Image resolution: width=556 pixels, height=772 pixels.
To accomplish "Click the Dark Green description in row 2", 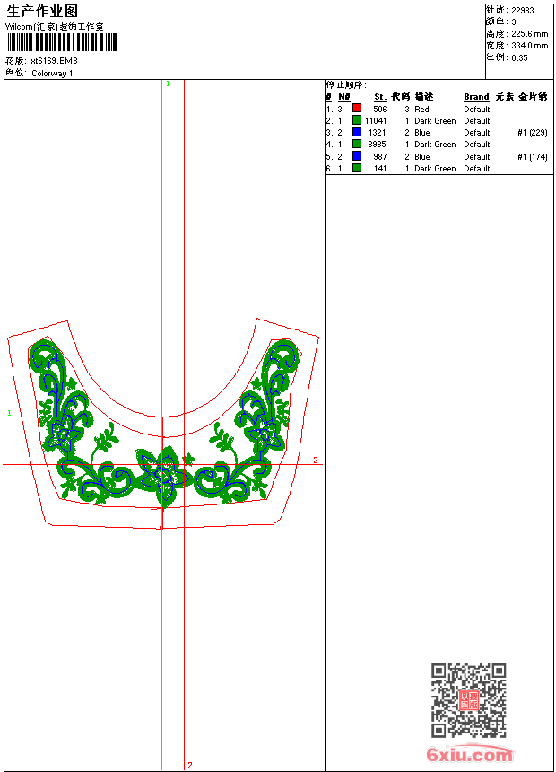I will [x=435, y=121].
